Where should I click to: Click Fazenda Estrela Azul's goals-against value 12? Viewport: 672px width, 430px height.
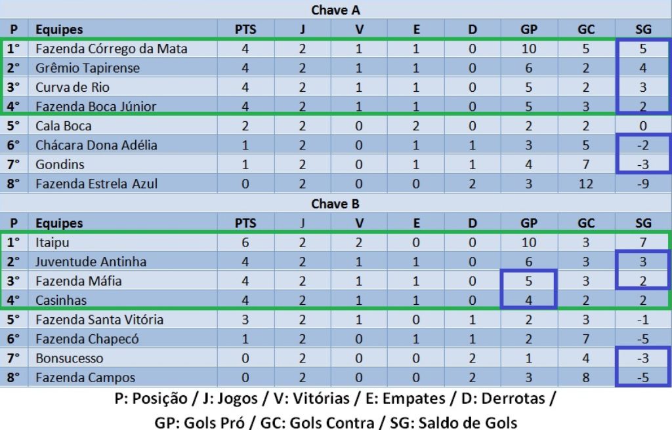pos(586,184)
